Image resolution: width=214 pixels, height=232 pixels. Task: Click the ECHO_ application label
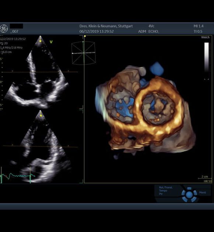tap(154, 32)
